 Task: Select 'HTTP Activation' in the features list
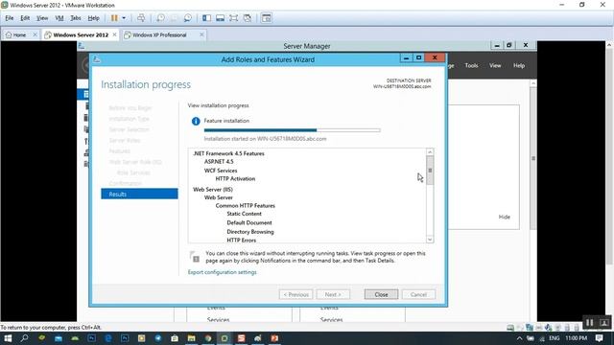[235, 179]
